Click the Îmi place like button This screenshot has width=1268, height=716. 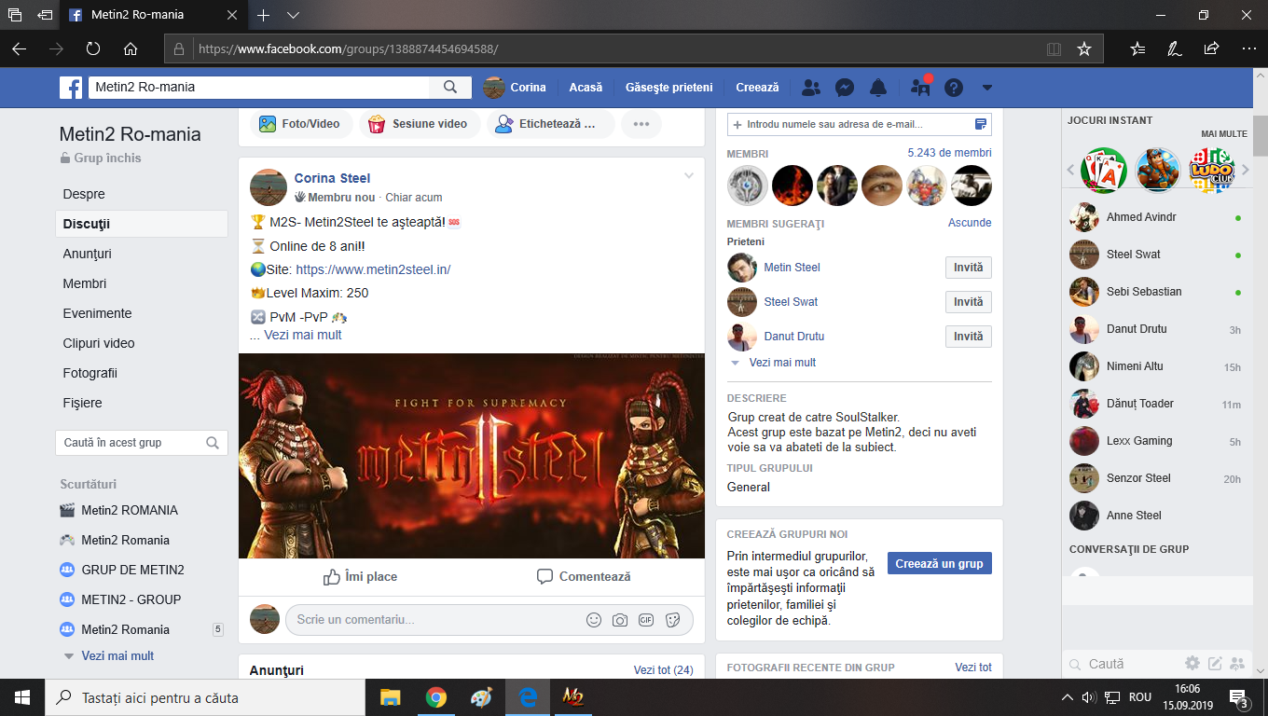pyautogui.click(x=360, y=577)
